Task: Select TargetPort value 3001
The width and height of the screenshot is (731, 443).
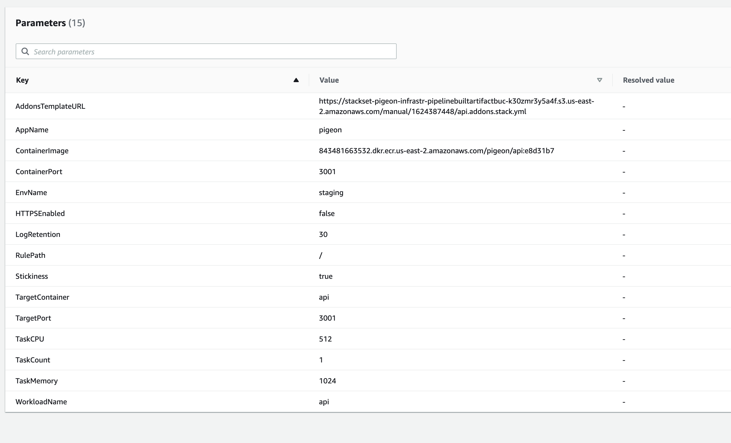Action: coord(327,318)
